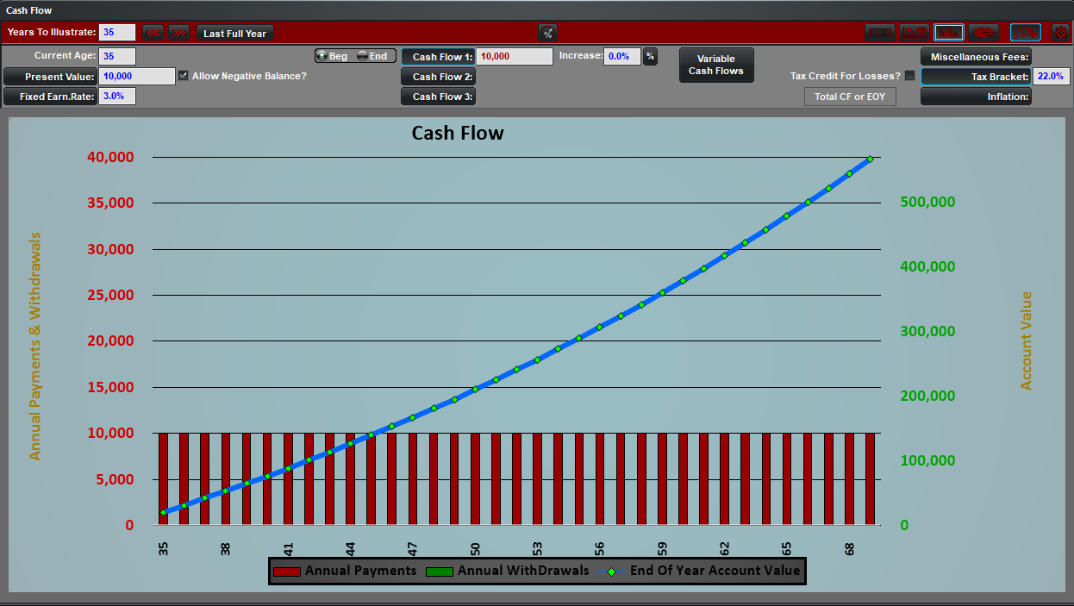Image resolution: width=1074 pixels, height=606 pixels.
Task: Click the Cash Flow 2 button
Action: [438, 77]
